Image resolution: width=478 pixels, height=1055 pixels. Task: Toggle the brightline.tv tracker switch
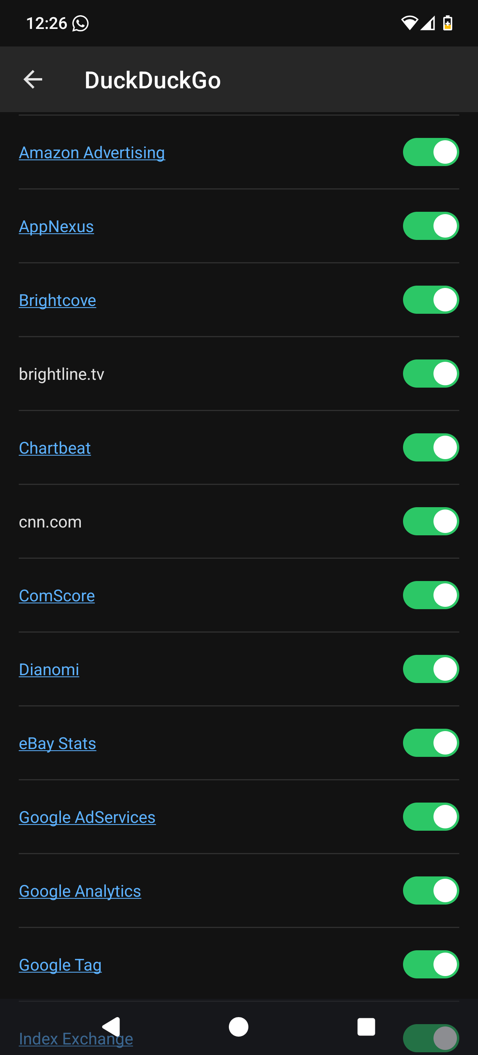click(430, 374)
